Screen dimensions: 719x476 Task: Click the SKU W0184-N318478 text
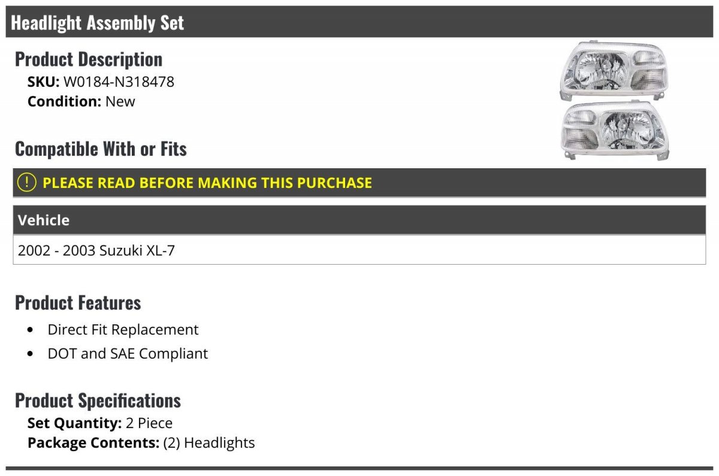point(101,81)
